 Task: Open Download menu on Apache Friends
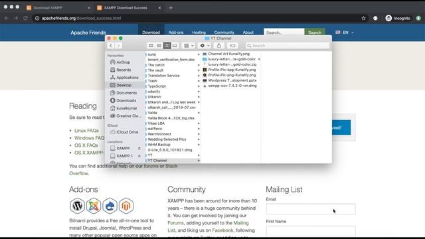151,33
